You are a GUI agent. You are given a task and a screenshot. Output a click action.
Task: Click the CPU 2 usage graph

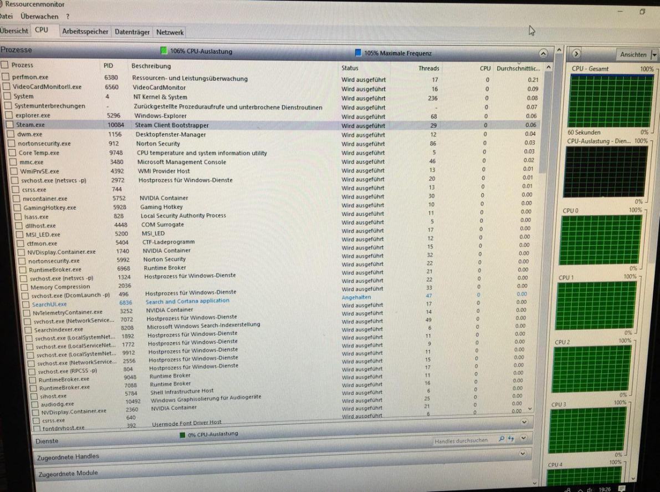[x=591, y=368]
